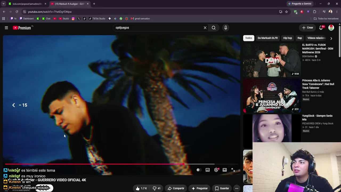This screenshot has width=341, height=192.
Task: Open a new browser tab
Action: [94, 4]
